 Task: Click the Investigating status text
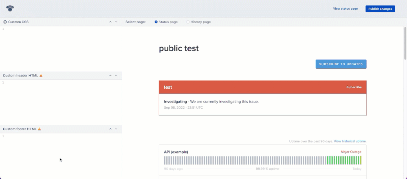[175, 102]
